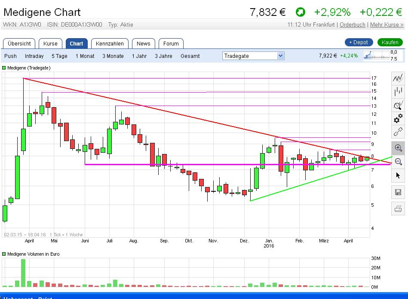408x299 pixels.
Task: Open the Tradegate exchange dropdown
Action: (x=253, y=56)
